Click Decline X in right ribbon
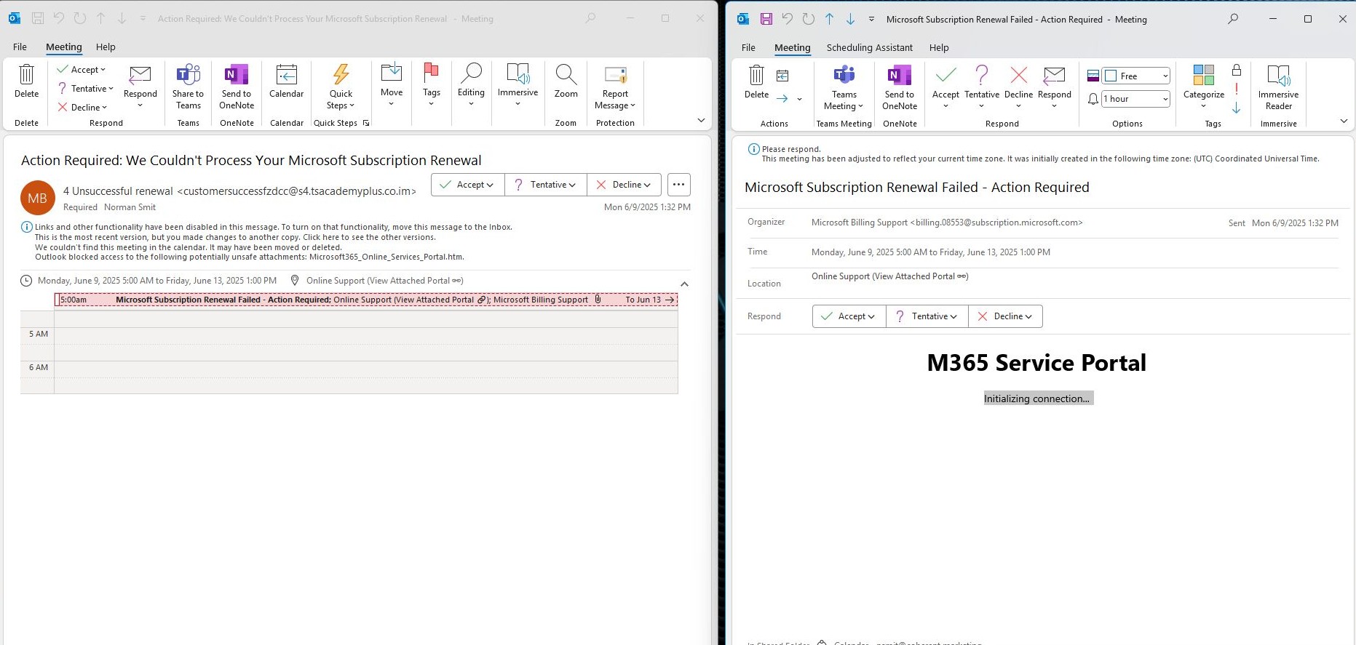The height and width of the screenshot is (645, 1356). click(x=1019, y=75)
